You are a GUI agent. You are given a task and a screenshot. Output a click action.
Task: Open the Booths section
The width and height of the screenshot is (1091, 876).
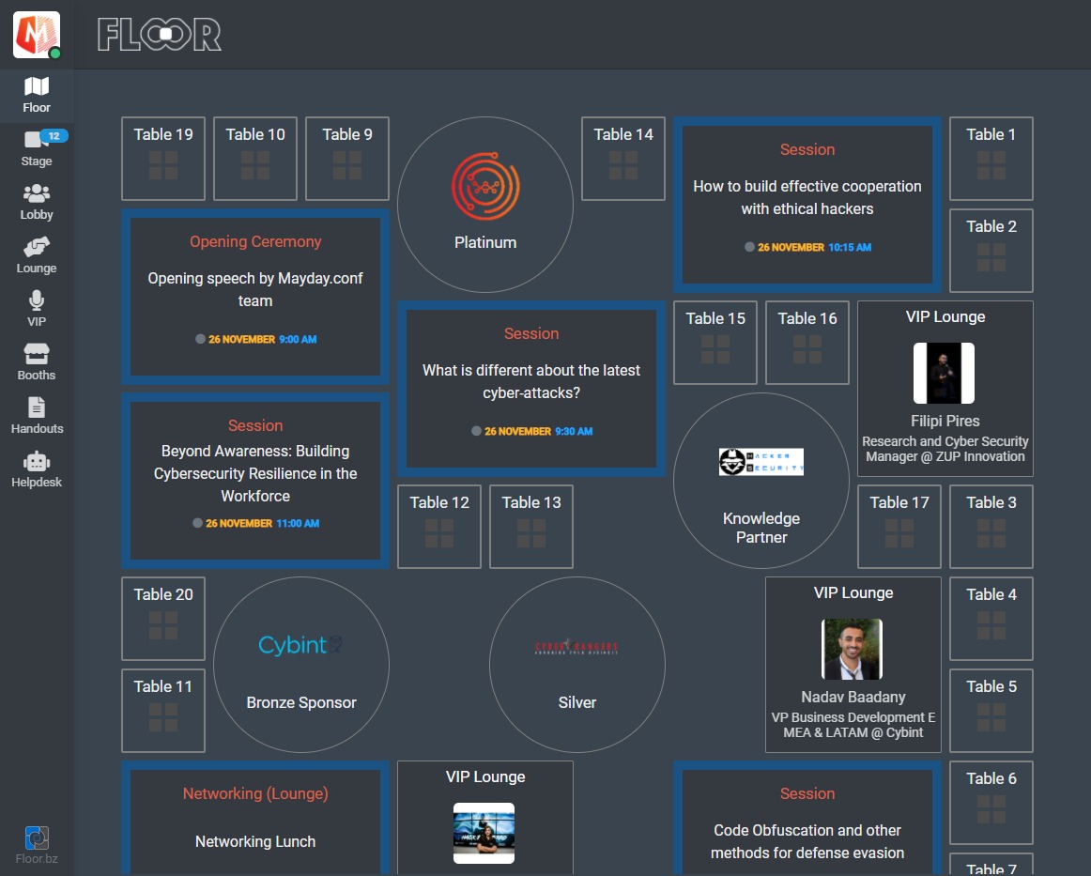tap(37, 363)
